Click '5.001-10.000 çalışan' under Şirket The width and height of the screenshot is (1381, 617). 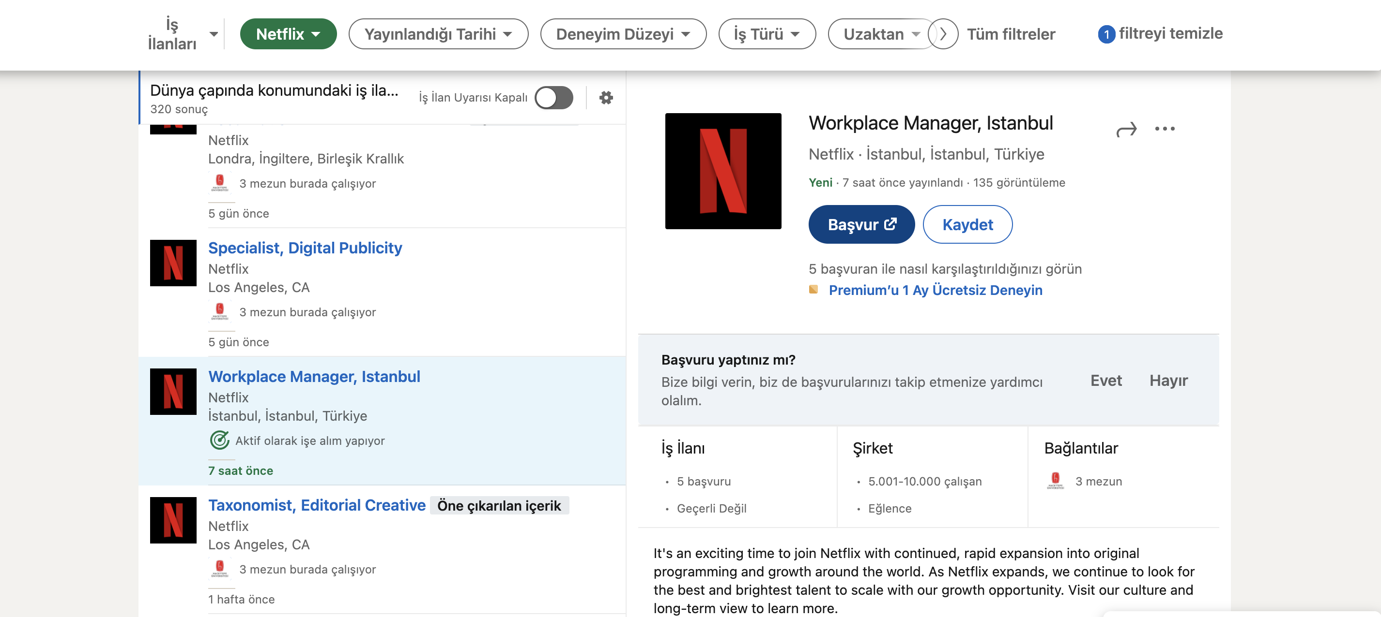tap(924, 482)
